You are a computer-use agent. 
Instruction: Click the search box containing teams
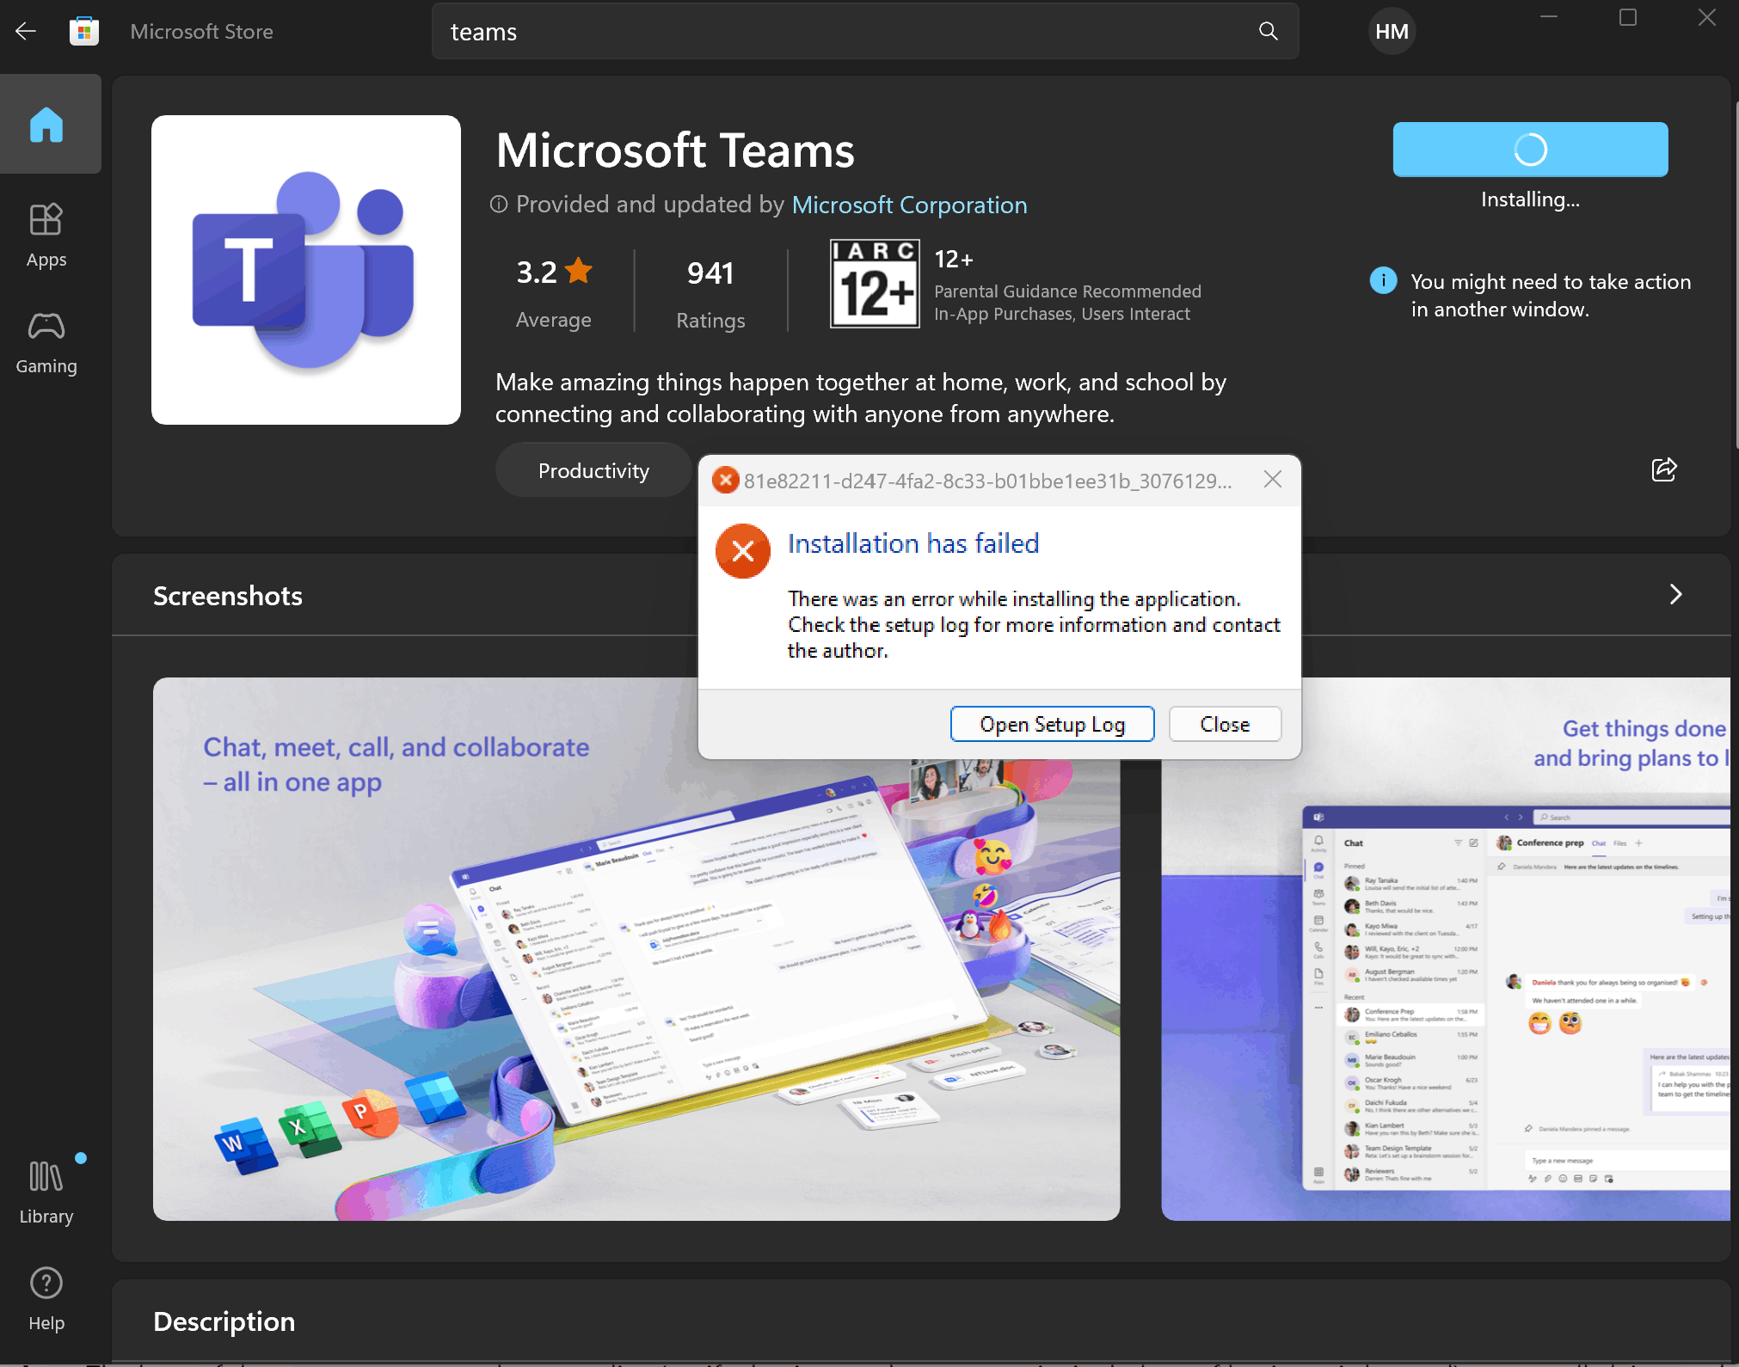point(843,32)
